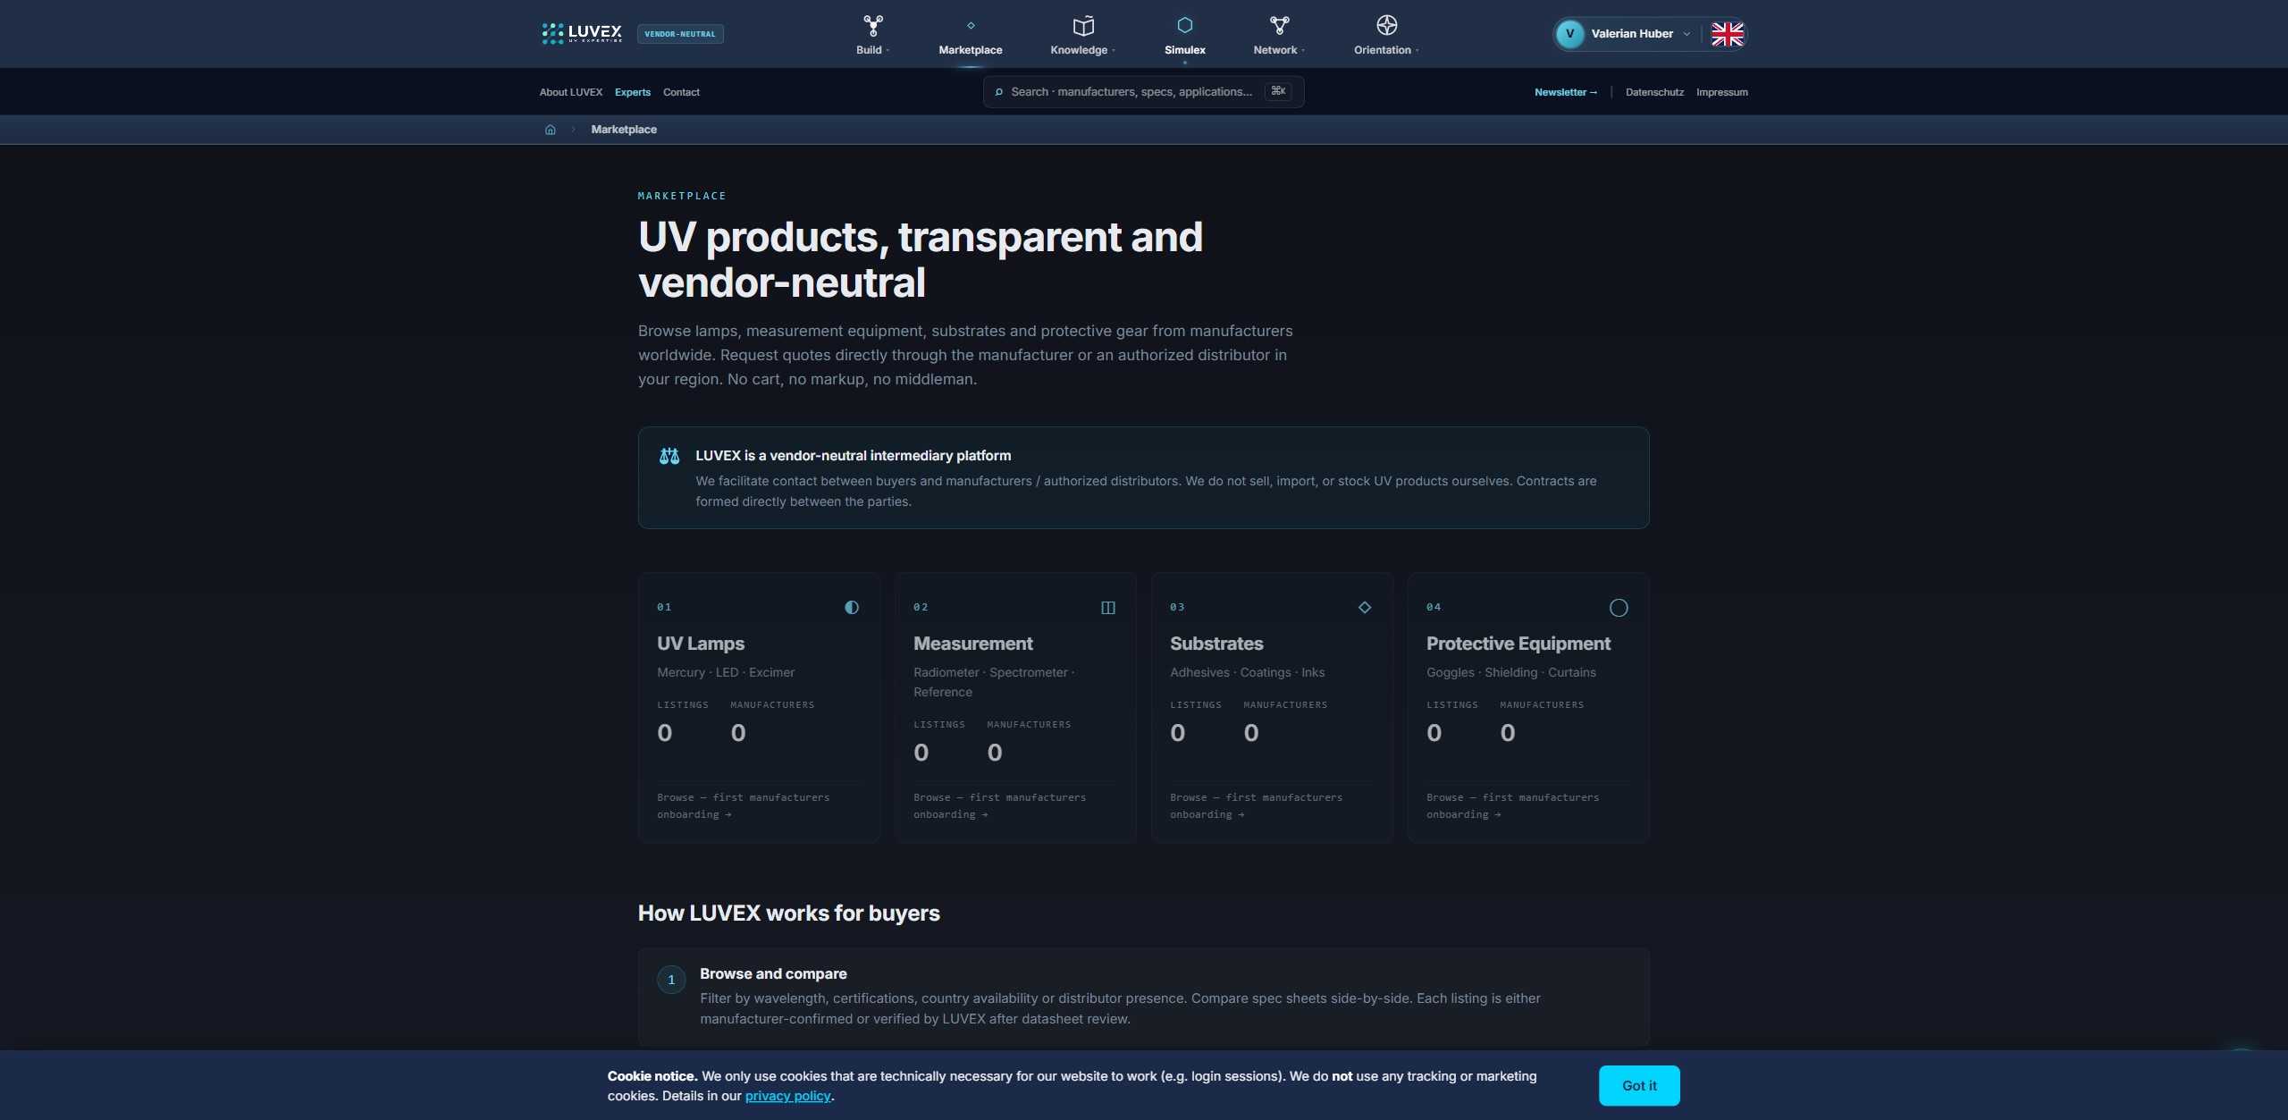Open the Measurement category card
This screenshot has height=1120, width=2288.
pos(1015,708)
